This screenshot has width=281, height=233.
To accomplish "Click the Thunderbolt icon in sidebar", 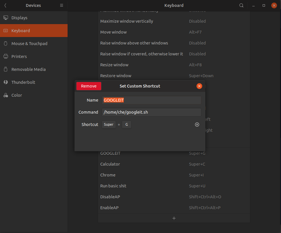I will 6,82.
